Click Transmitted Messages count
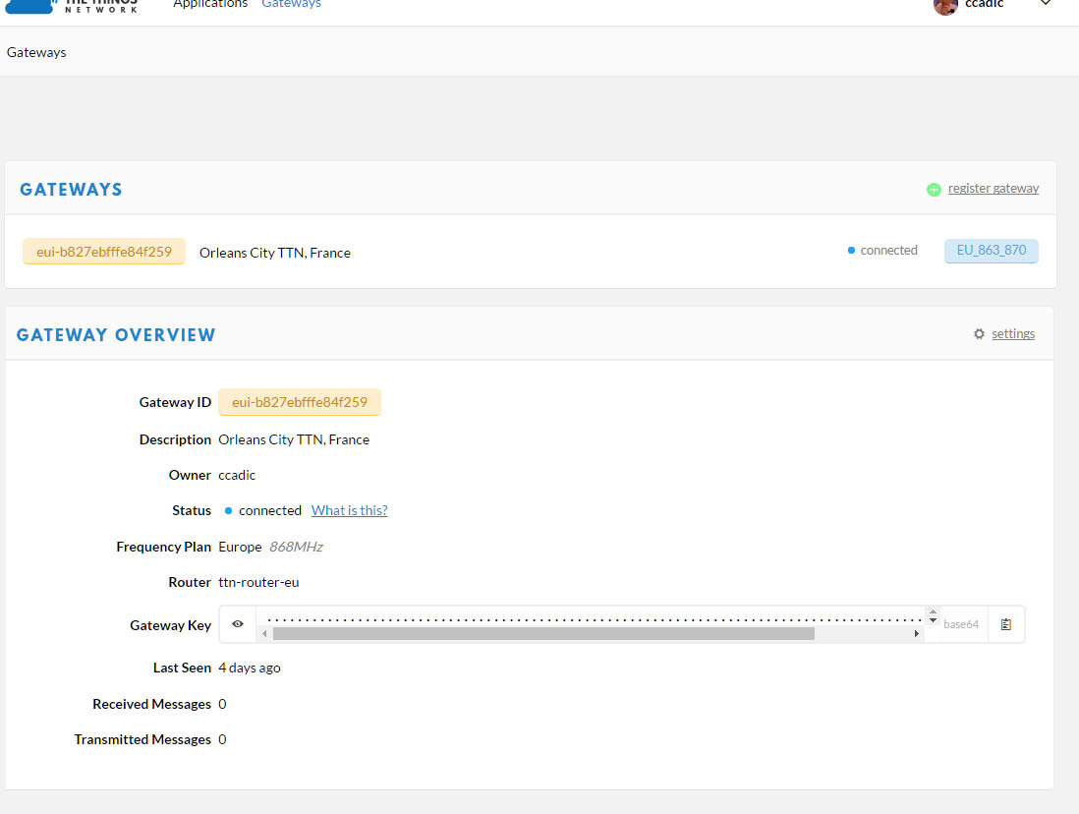 click(x=222, y=739)
